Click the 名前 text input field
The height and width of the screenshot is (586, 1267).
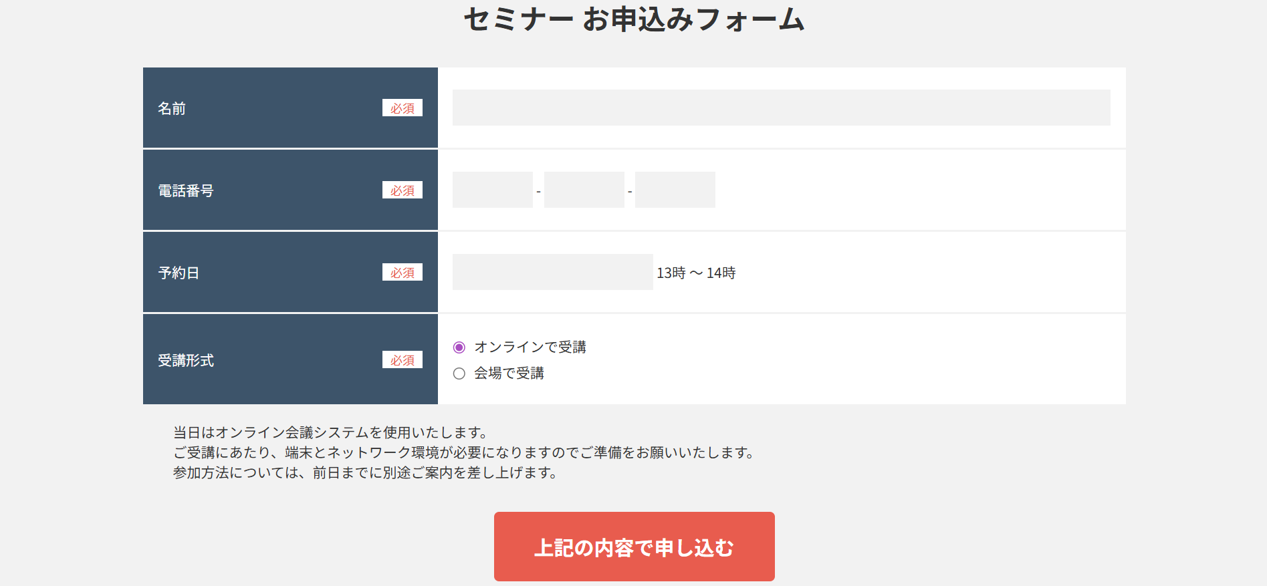pos(781,108)
